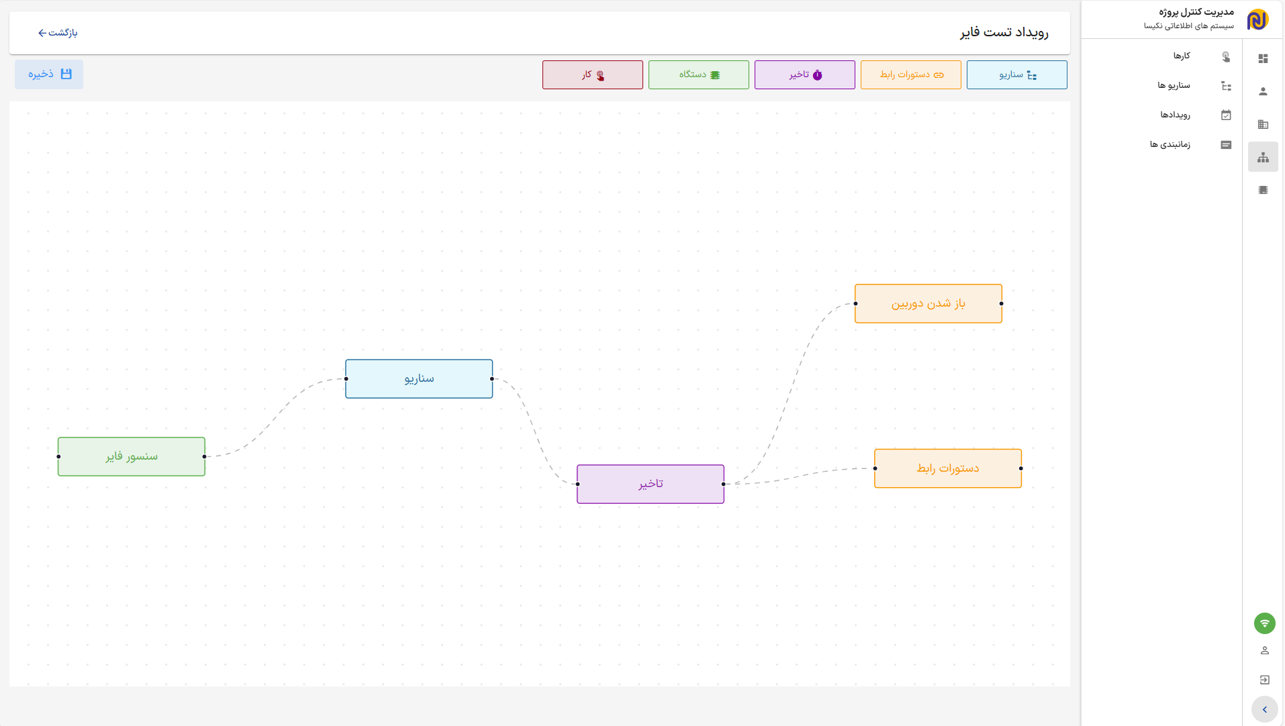Image resolution: width=1285 pixels, height=726 pixels.
Task: Select the سنسور فایر node on the canvas
Action: click(x=132, y=456)
